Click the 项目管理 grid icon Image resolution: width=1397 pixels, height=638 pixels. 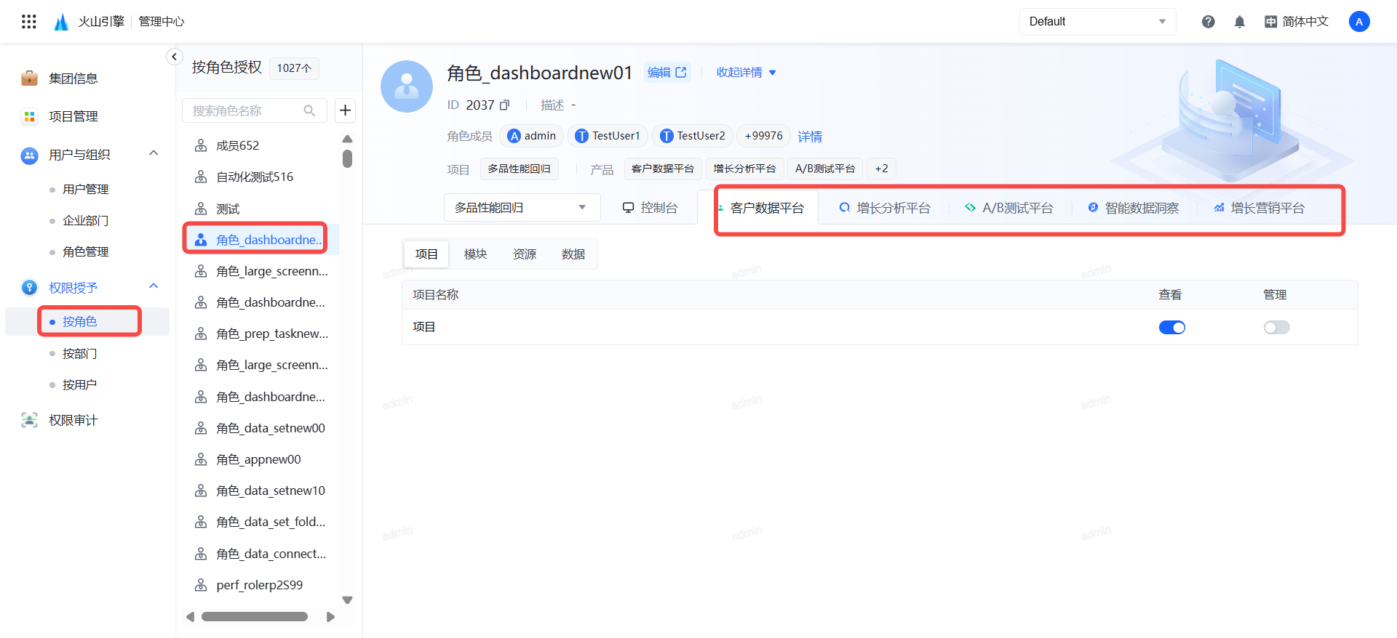coord(29,116)
